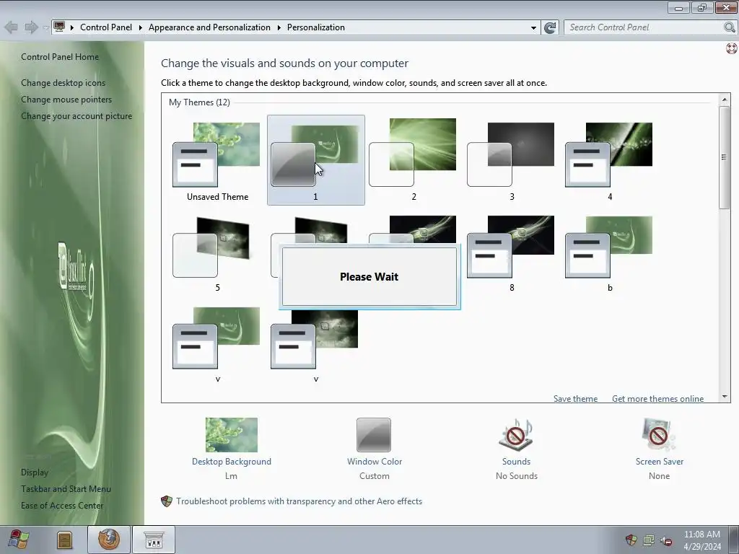Open address bar history dropdown arrow
Viewport: 739px width, 554px height.
tap(533, 28)
